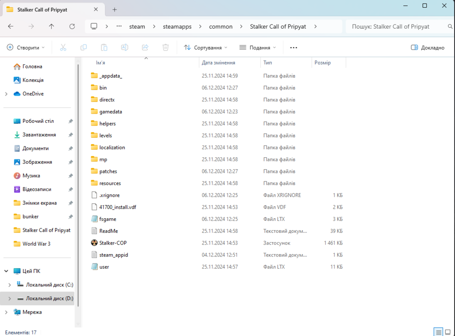The width and height of the screenshot is (455, 336).
Task: Expand Локальний диск (C:) in sidebar
Action: pyautogui.click(x=10, y=285)
